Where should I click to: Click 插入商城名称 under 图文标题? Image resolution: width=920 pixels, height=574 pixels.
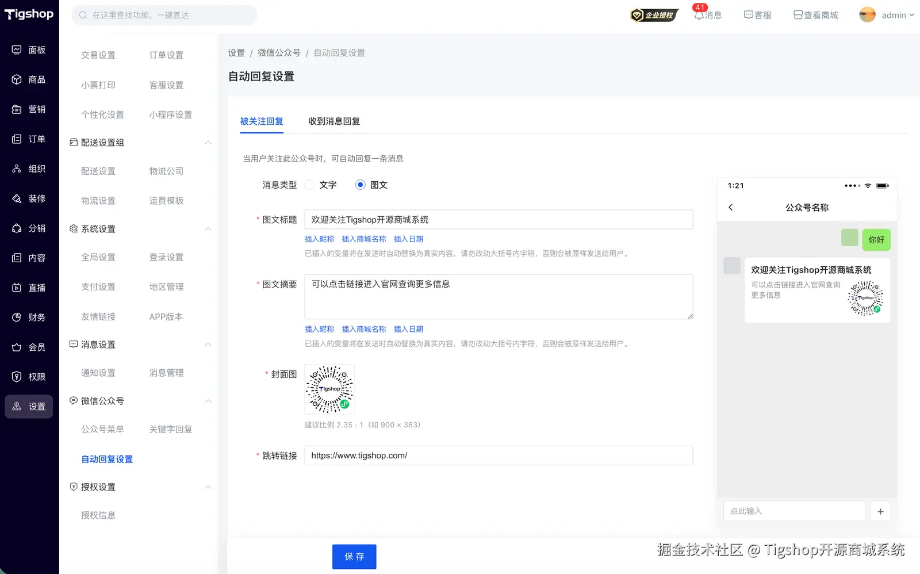(x=364, y=239)
